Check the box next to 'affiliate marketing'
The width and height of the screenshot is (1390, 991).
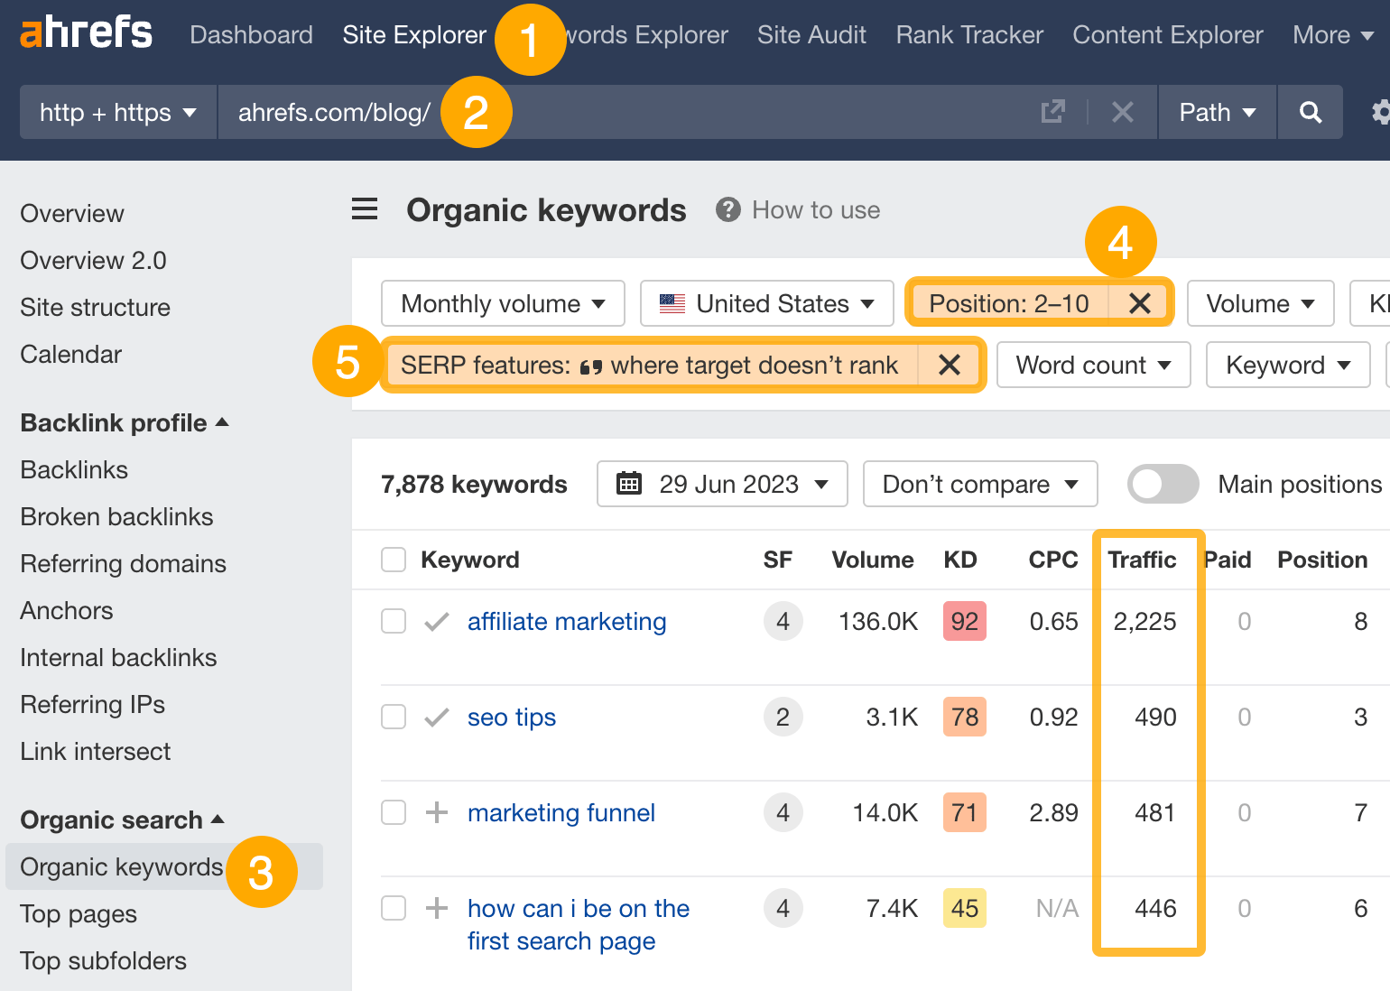[x=394, y=621]
